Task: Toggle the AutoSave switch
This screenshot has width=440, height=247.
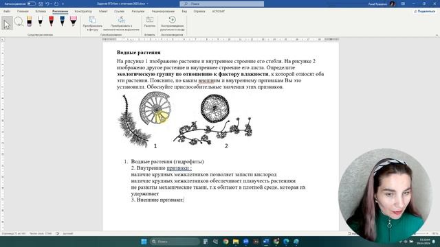Action: click(32, 4)
